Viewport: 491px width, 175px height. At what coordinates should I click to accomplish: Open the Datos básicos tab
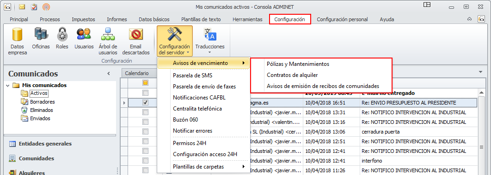(x=154, y=19)
